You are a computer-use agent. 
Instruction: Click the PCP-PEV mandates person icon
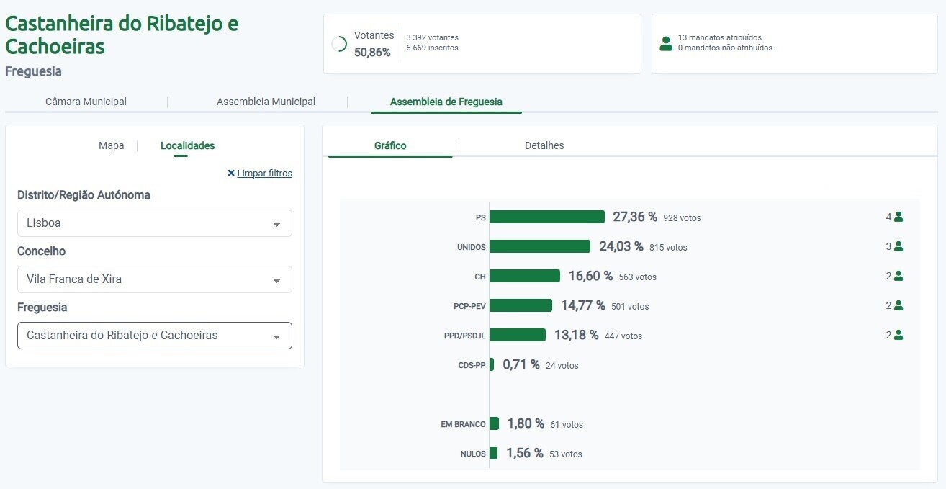[898, 305]
